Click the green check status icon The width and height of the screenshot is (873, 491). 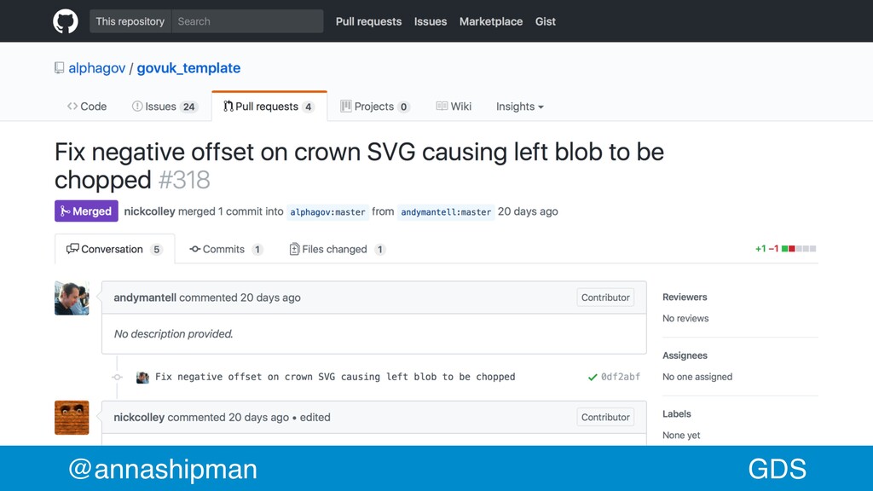coord(593,377)
